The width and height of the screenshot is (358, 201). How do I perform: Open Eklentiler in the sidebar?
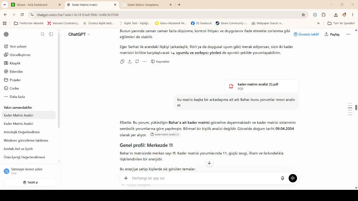pos(29,71)
